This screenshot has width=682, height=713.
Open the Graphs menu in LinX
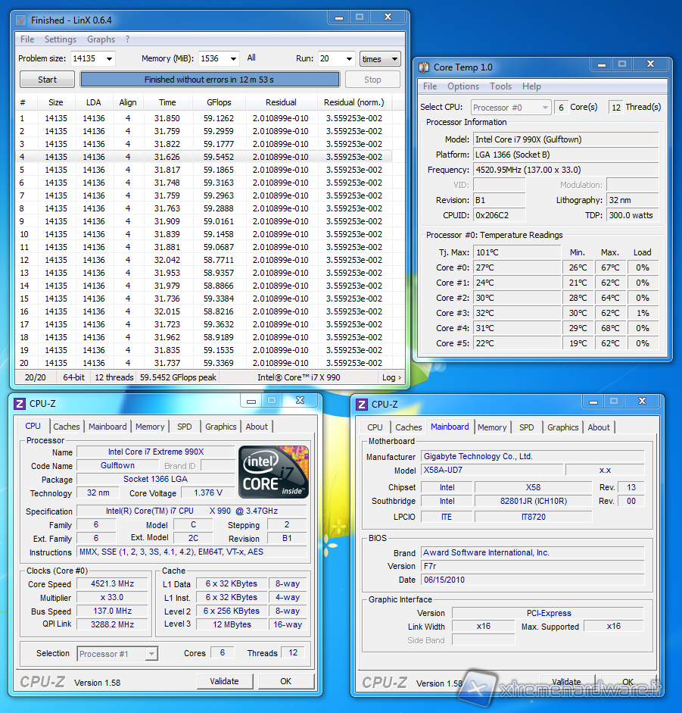[x=101, y=39]
